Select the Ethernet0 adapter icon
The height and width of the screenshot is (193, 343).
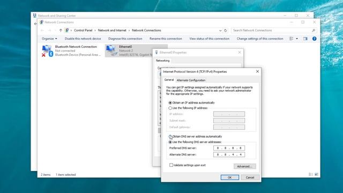coord(111,50)
